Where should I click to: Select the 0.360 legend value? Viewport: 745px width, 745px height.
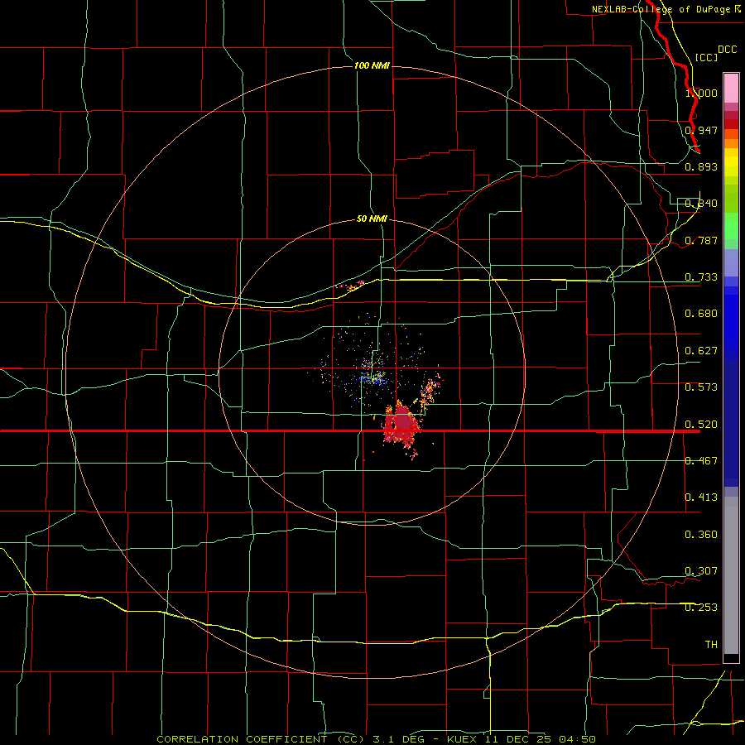coord(701,535)
